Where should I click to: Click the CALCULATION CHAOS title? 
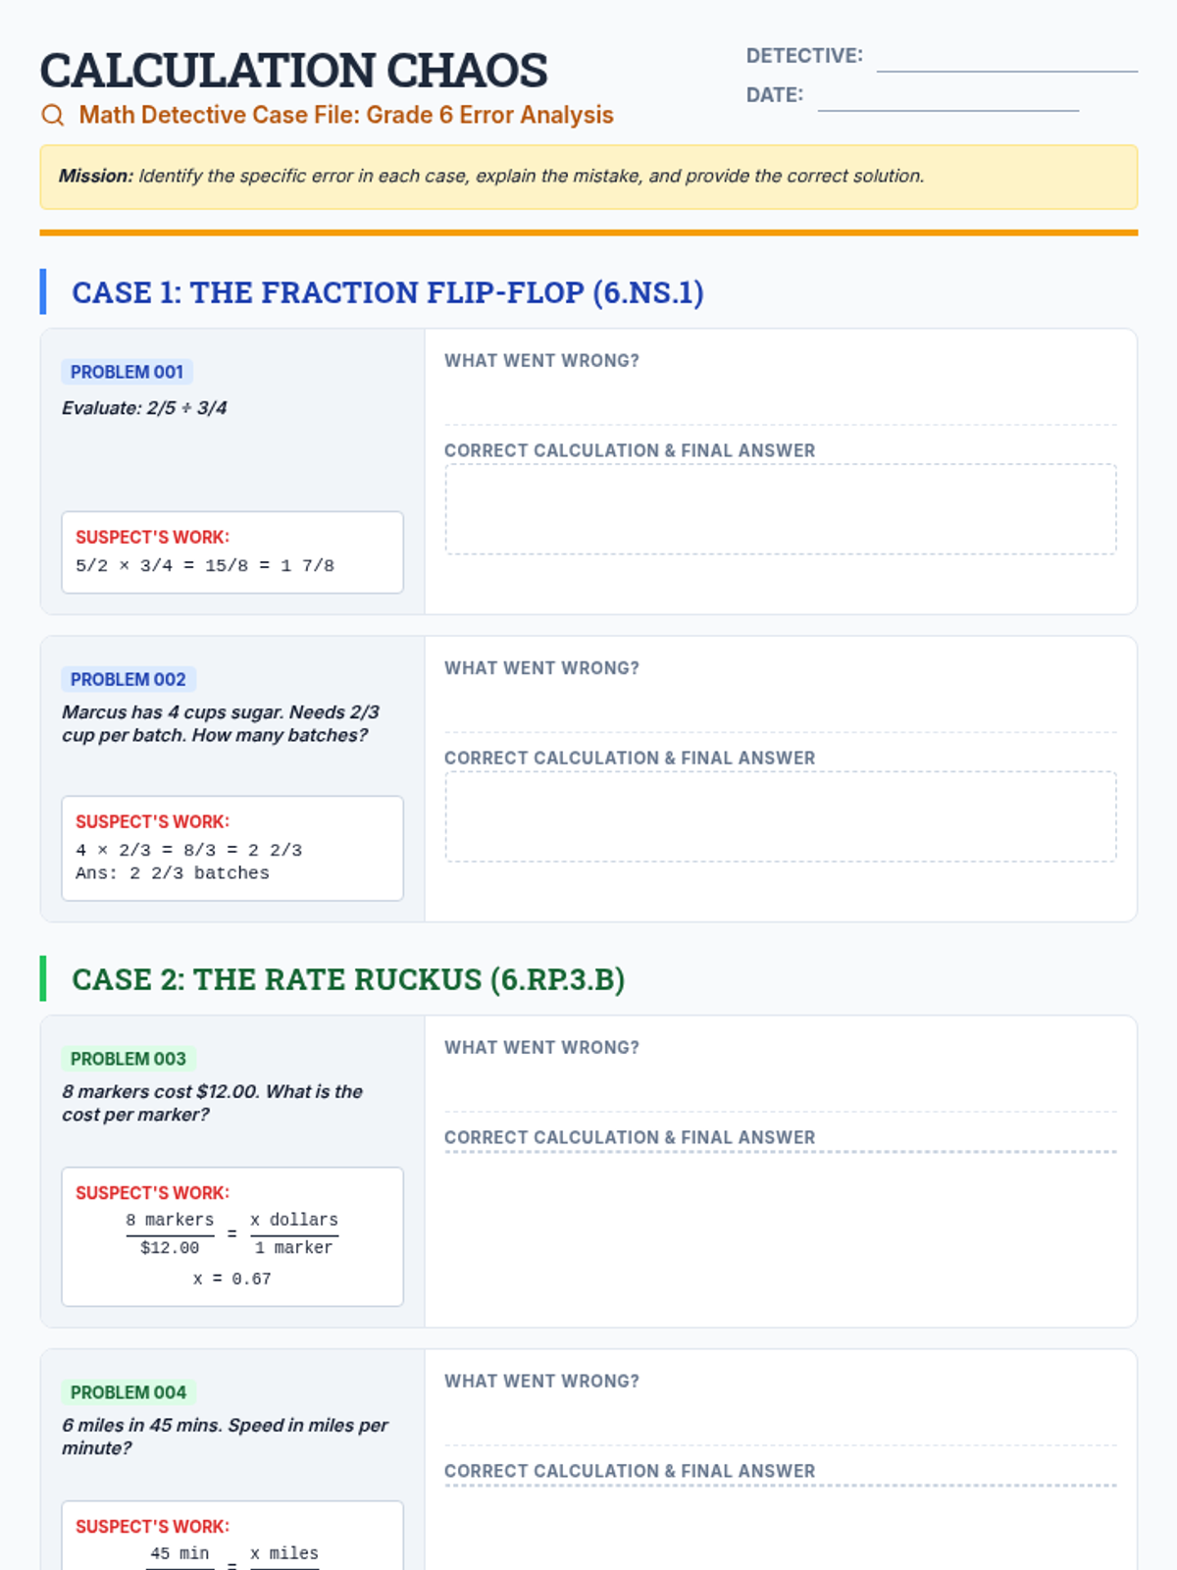pos(293,71)
